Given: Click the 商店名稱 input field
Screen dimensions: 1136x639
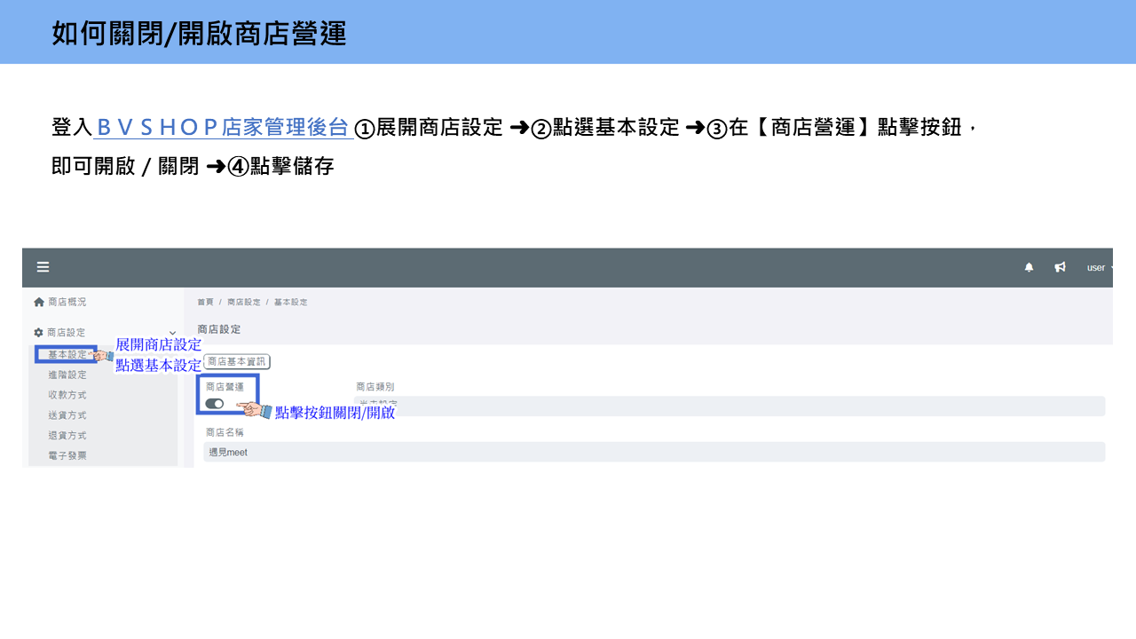Looking at the screenshot, I should point(654,452).
